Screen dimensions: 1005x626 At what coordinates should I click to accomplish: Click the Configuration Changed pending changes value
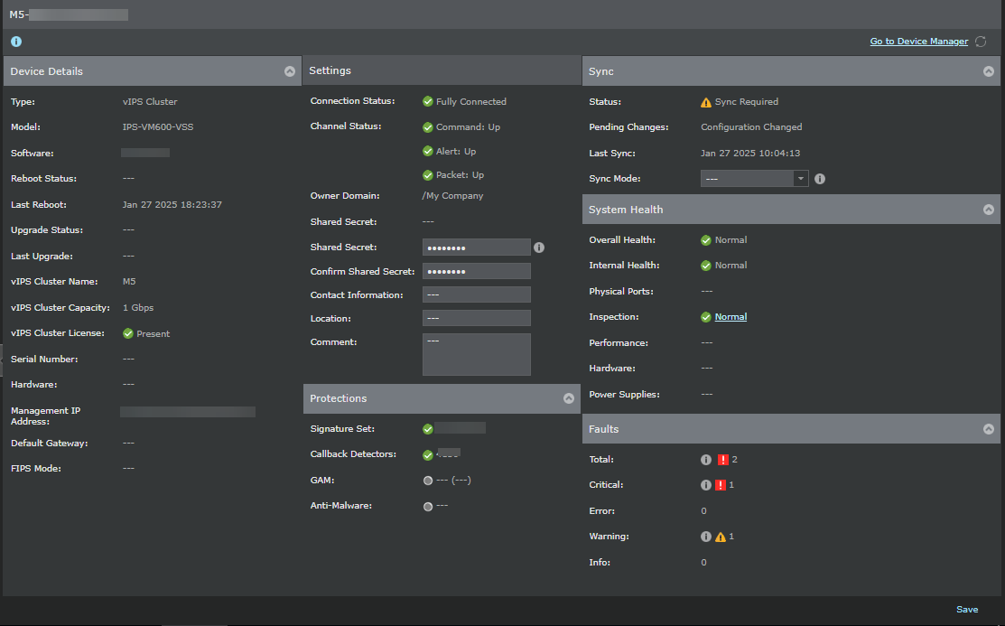[751, 127]
